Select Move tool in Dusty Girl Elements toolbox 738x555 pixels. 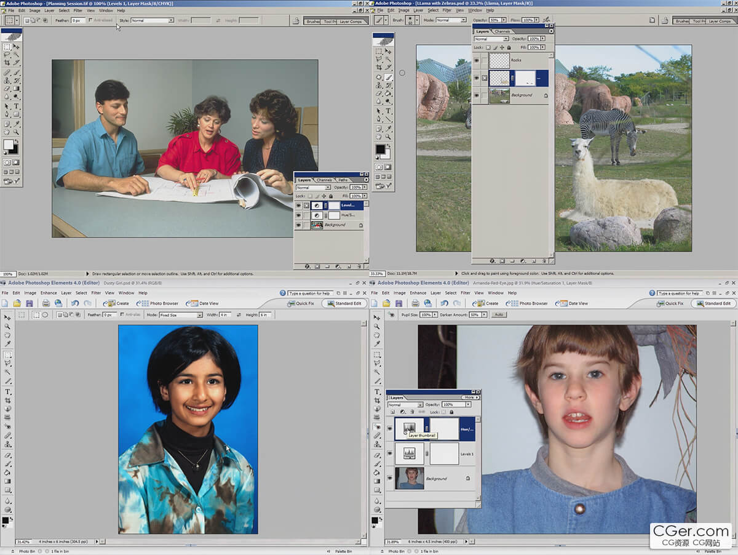pos(8,317)
